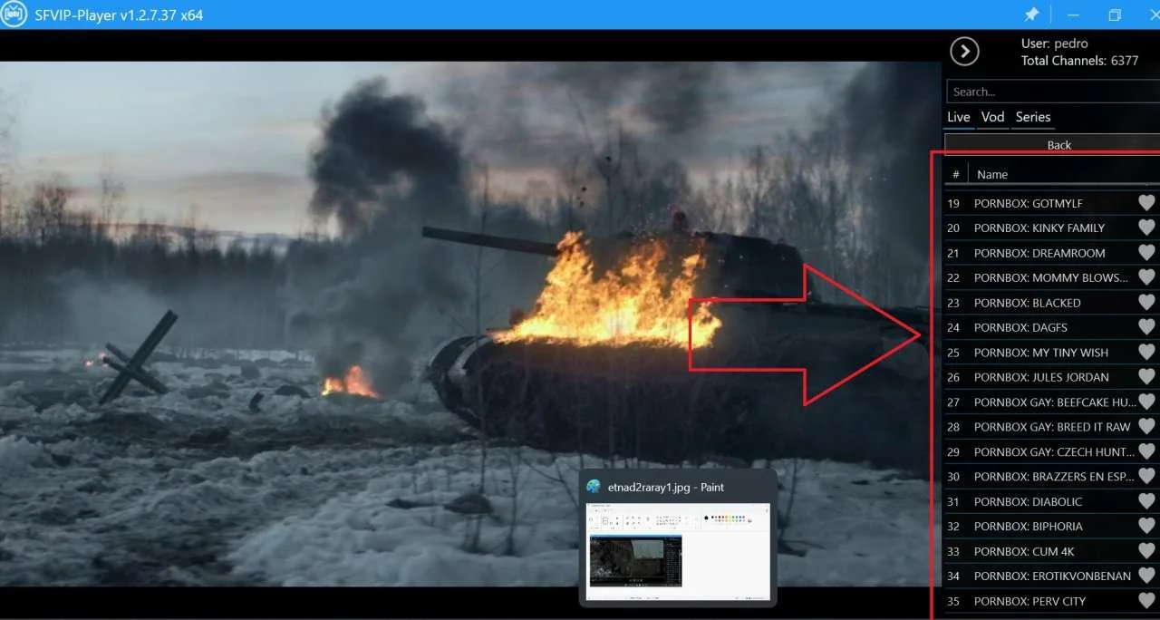Select channel row number 30
Screen dimensions: 1160x620
pyautogui.click(x=1051, y=477)
